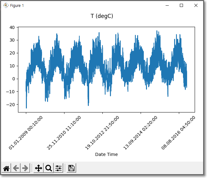
Task: Click x tick label 13.09.2014 02:20:00
Action: point(140,133)
